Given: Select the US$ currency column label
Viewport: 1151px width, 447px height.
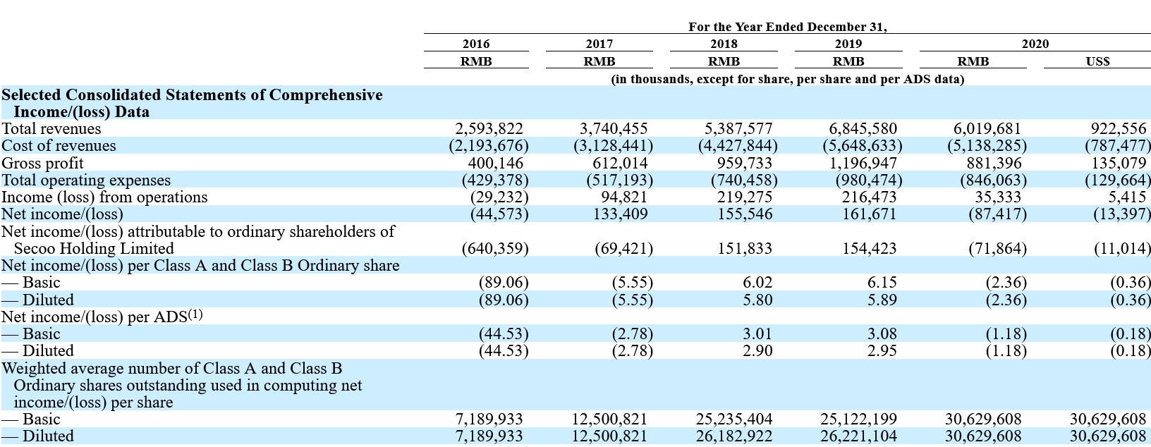Looking at the screenshot, I should pos(1098,61).
